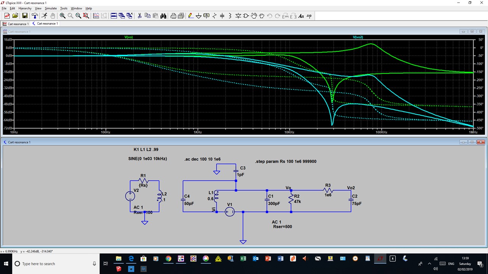Click the K1 L1 L2 .99 directive

coord(146,150)
